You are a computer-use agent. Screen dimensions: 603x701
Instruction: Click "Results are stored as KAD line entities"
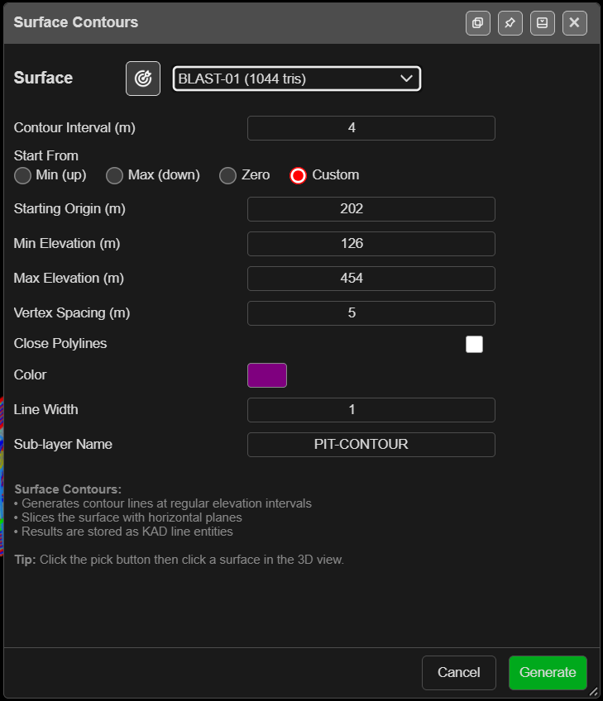point(127,532)
